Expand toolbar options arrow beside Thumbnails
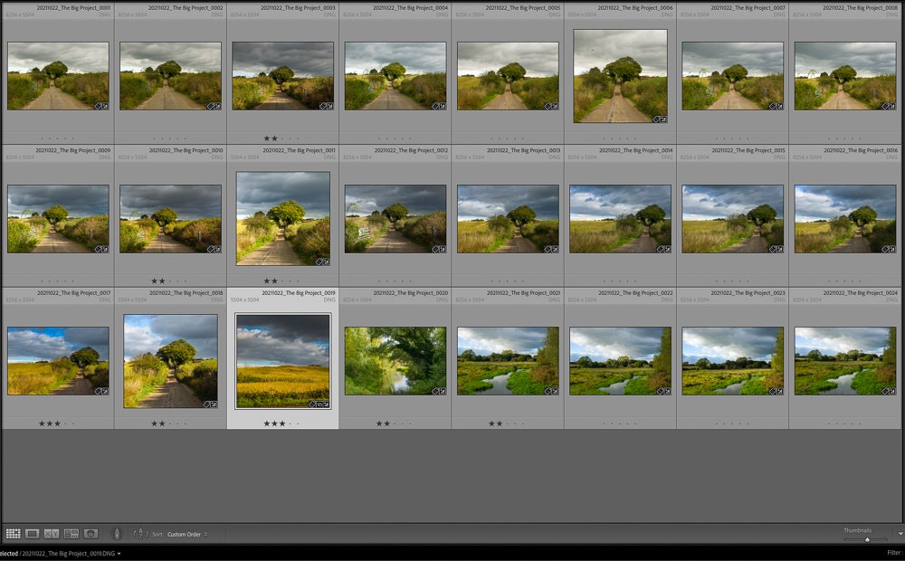This screenshot has height=561, width=905. point(900,534)
